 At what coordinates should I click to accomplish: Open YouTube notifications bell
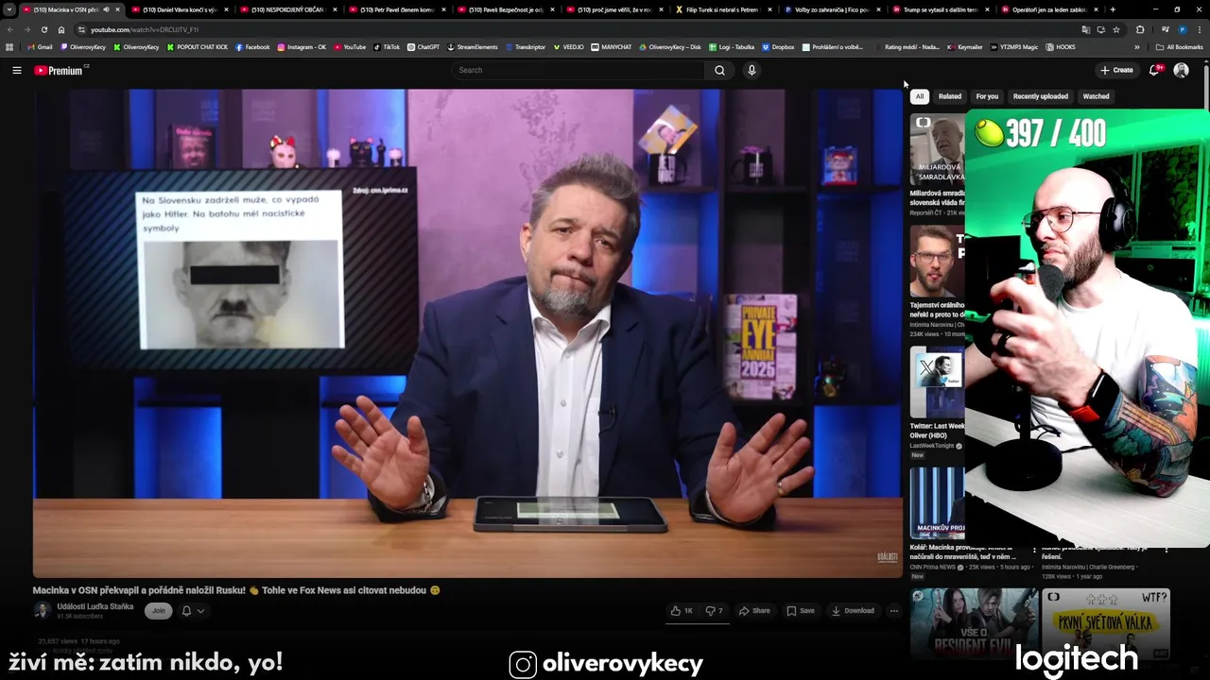tap(1154, 70)
